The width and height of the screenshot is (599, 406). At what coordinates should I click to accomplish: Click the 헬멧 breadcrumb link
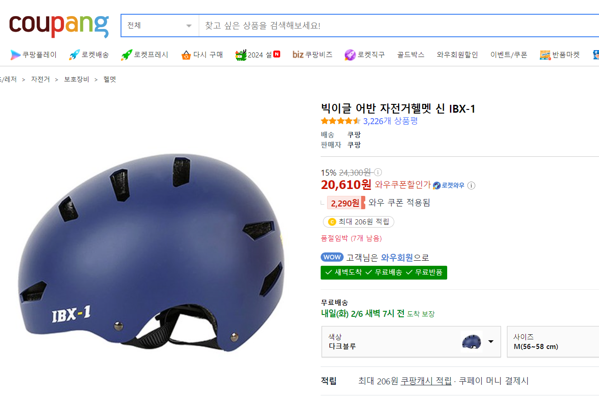click(x=110, y=79)
